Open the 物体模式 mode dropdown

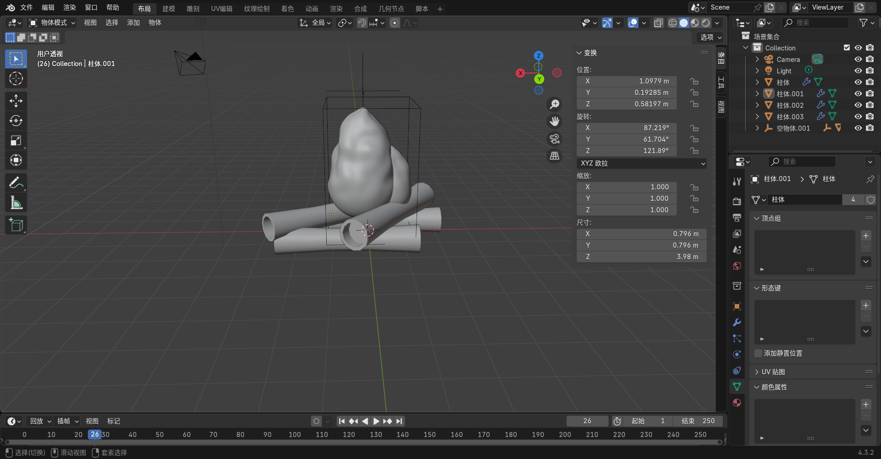(52, 23)
